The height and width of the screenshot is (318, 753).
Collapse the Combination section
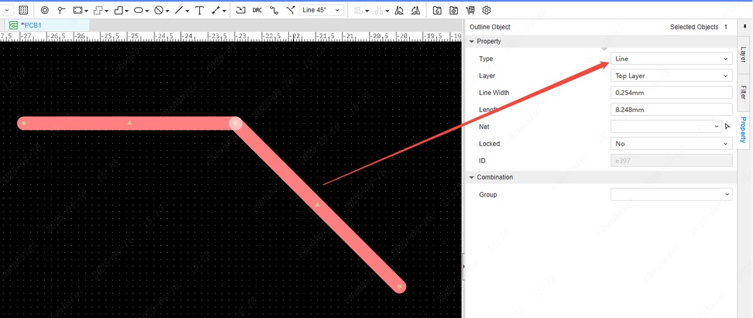click(x=472, y=177)
